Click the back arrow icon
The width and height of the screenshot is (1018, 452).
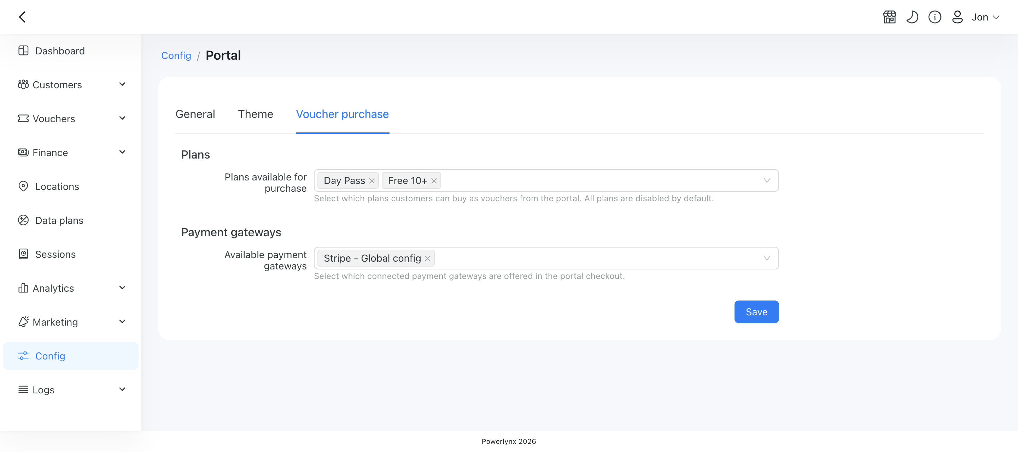23,17
